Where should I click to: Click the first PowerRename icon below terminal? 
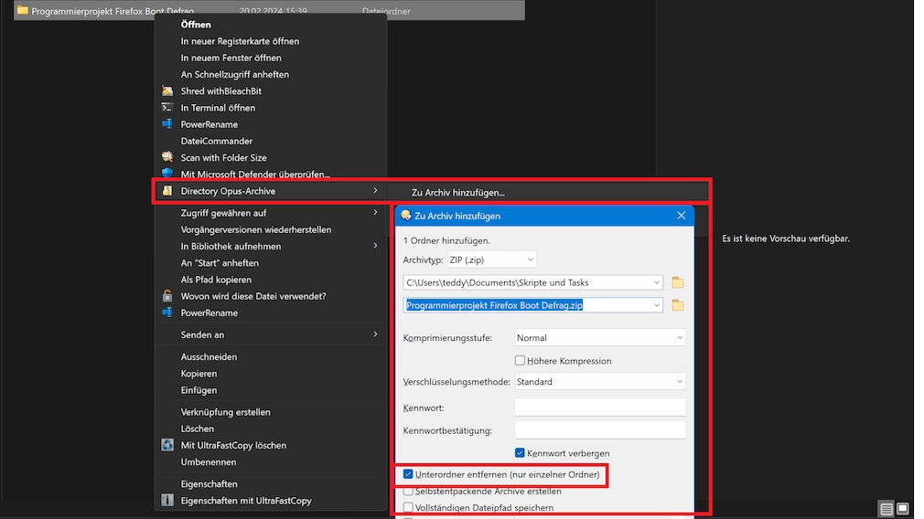[x=167, y=124]
